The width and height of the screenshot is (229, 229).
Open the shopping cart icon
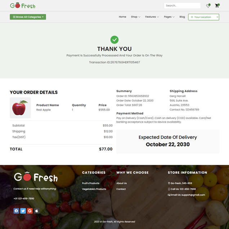[217, 5]
